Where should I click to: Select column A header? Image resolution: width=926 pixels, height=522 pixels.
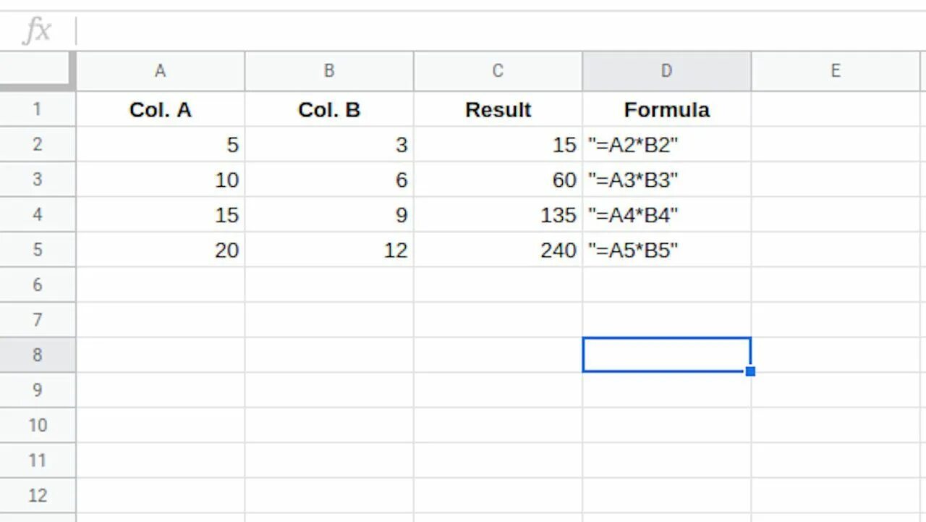[x=161, y=71]
